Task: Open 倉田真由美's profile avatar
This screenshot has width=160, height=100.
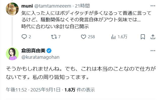Action: 12,54
